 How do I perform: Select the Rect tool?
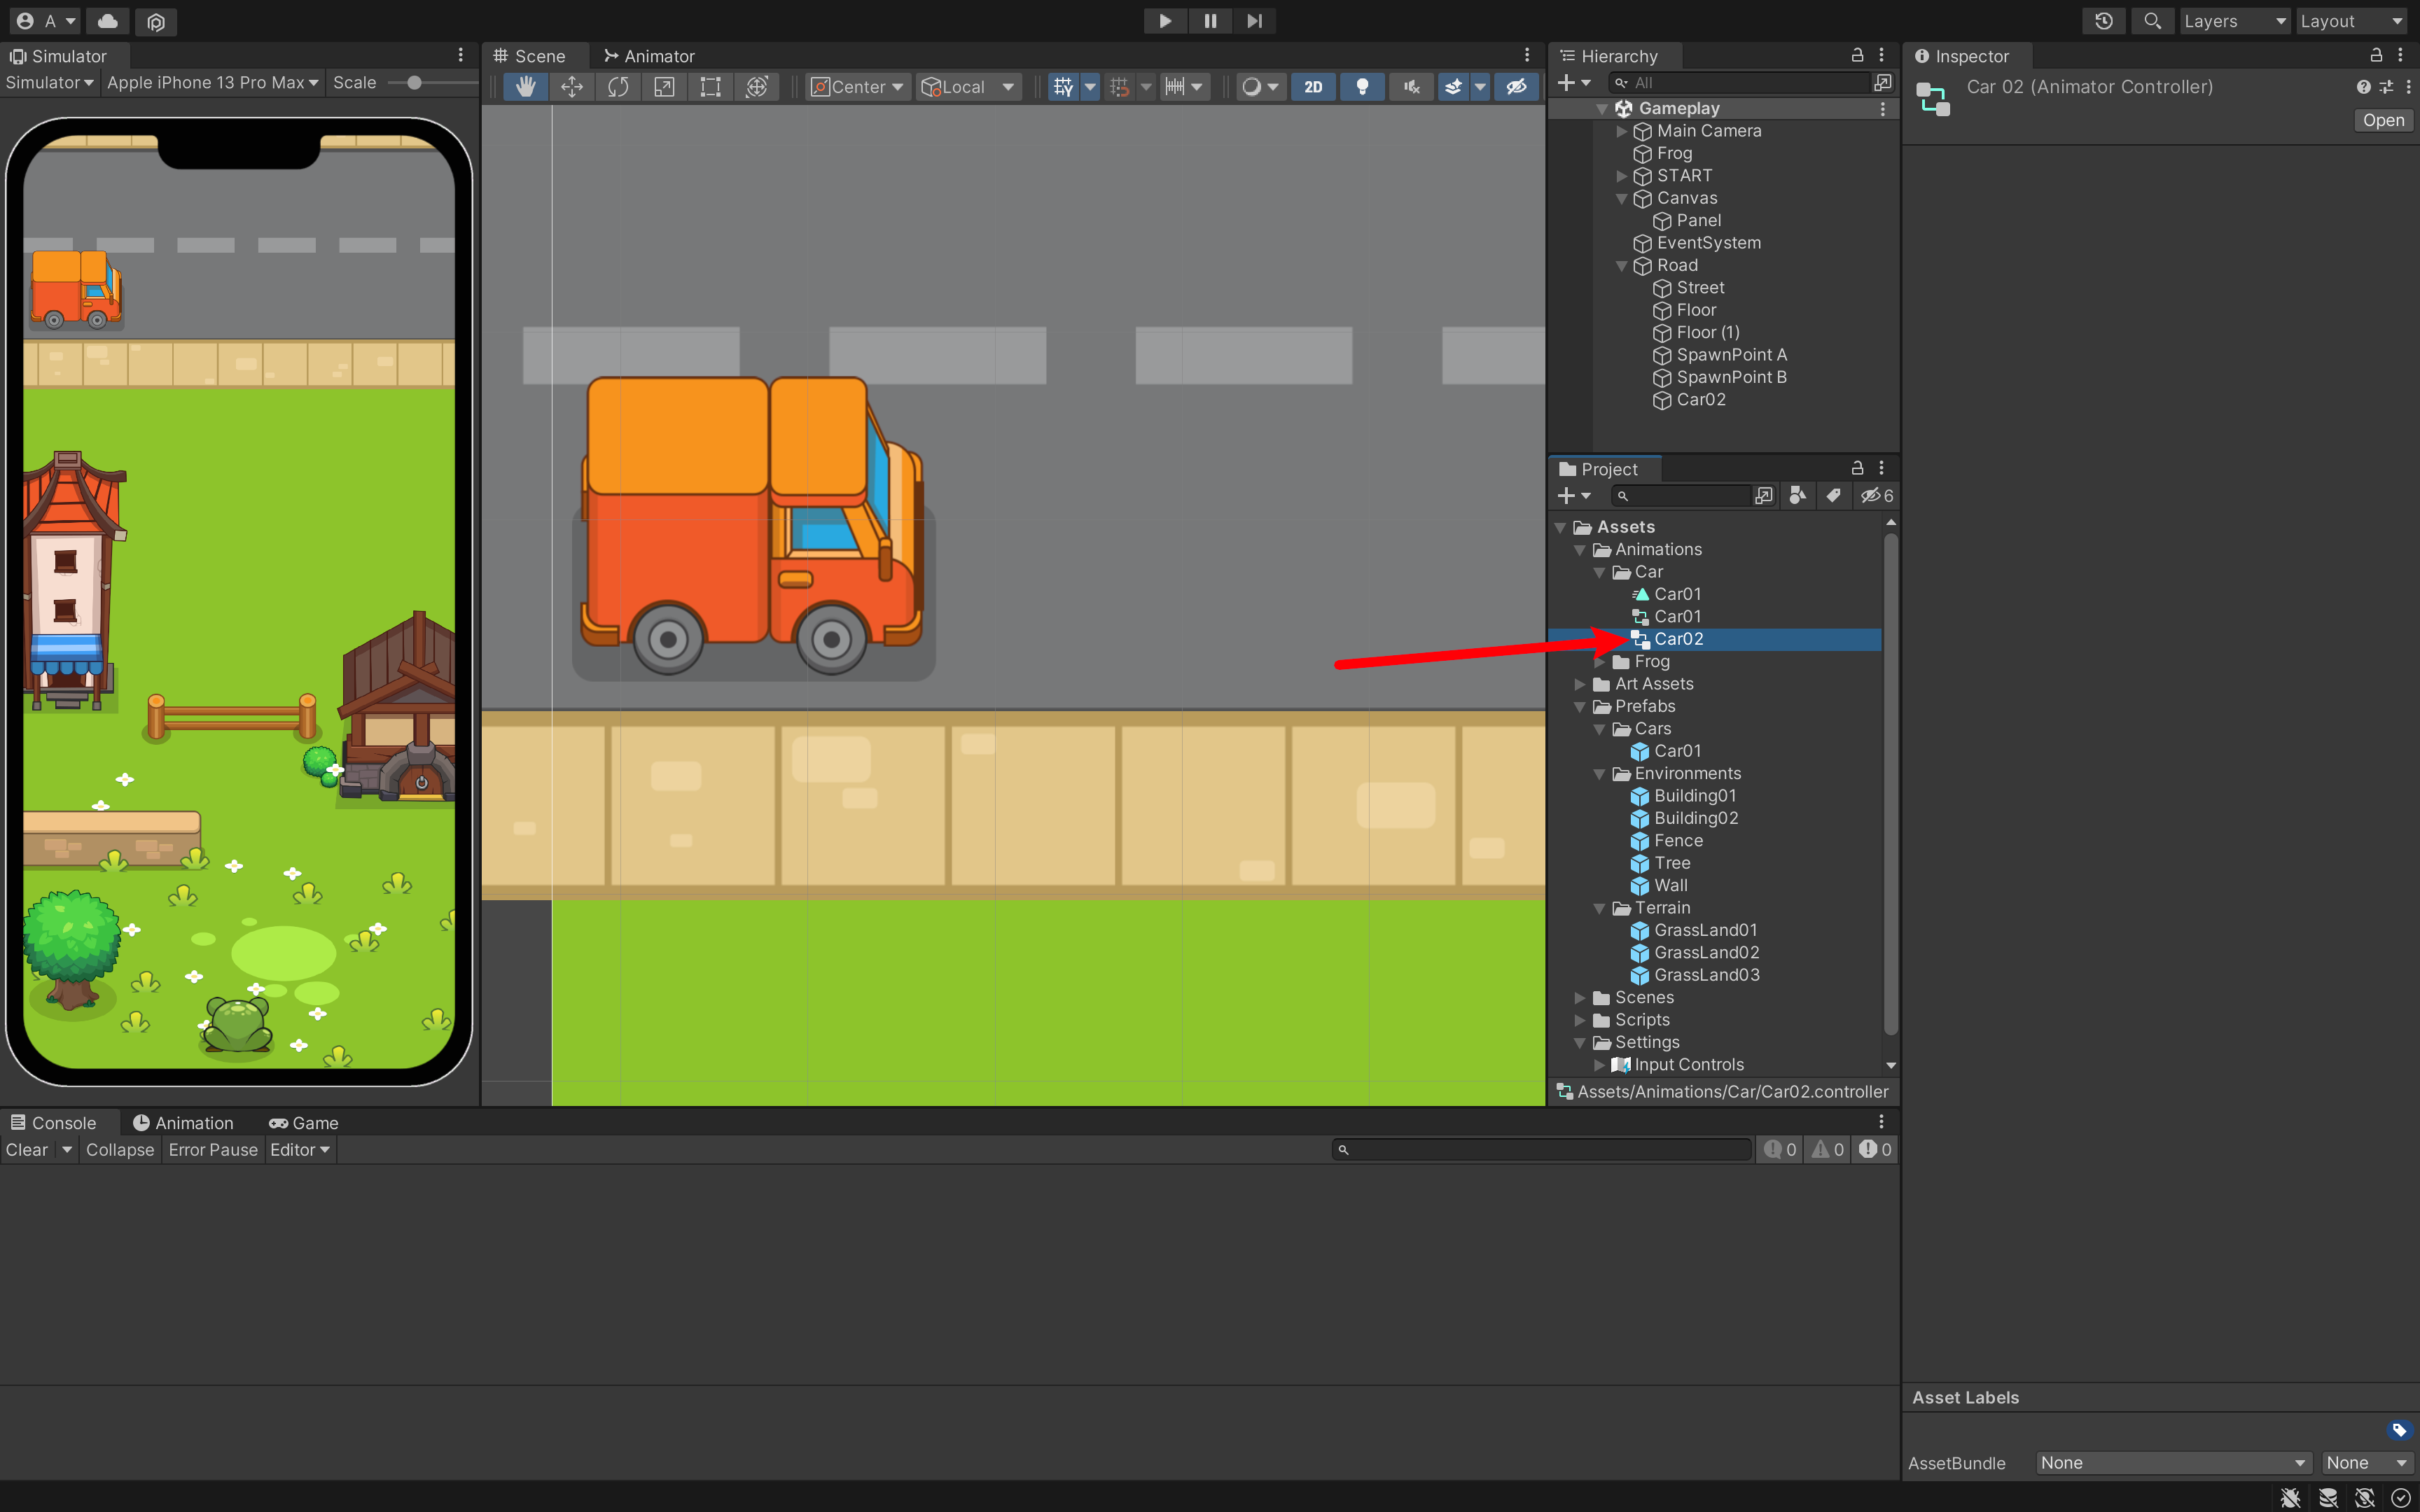coord(710,87)
